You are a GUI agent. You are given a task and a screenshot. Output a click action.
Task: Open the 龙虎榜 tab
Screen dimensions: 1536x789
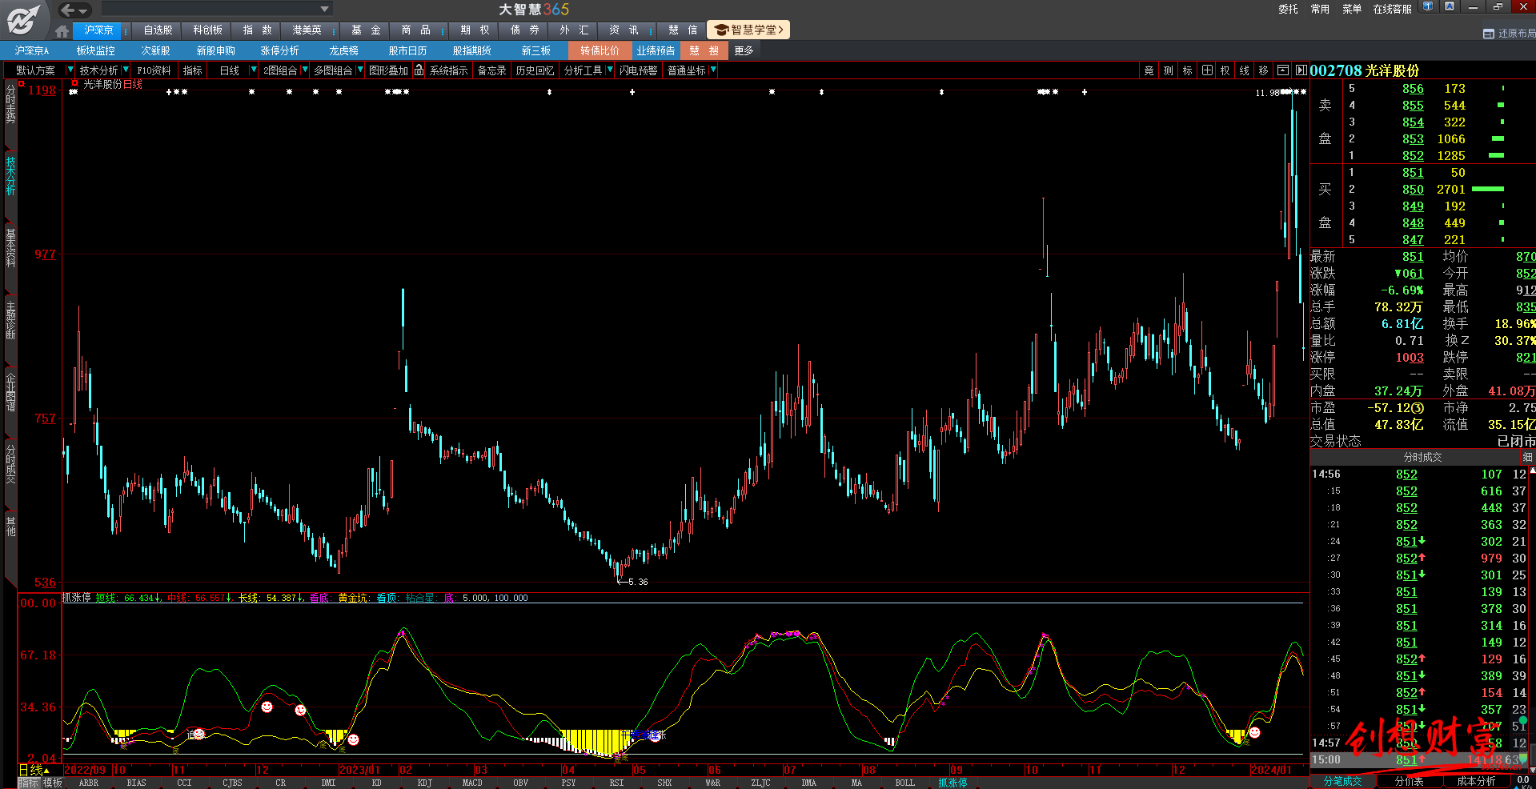pos(344,50)
